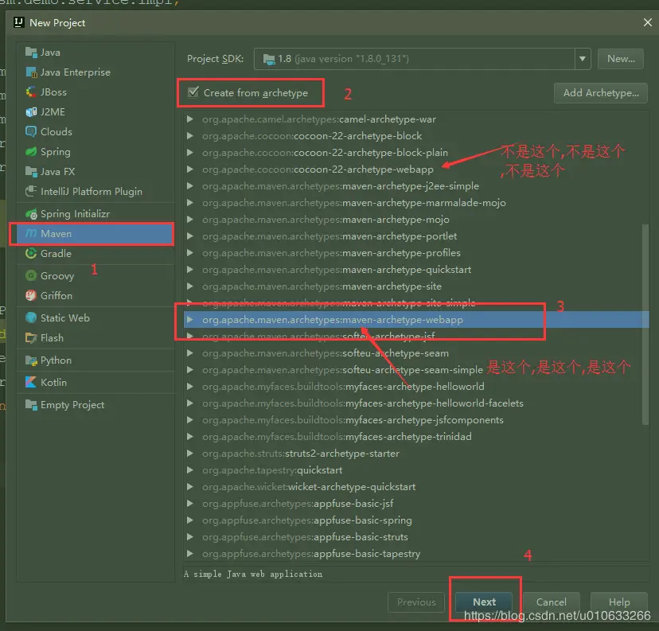The width and height of the screenshot is (659, 631).
Task: Click the Griffon icon
Action: coord(31,296)
